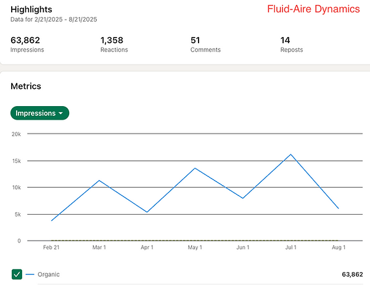This screenshot has height=285, width=370.
Task: Click the Jul 1 peak on chart line
Action: [290, 154]
